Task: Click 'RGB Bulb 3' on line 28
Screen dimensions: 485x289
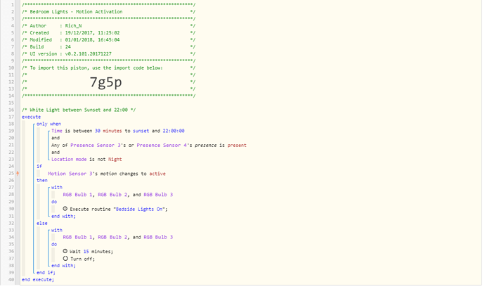Action: (158, 195)
